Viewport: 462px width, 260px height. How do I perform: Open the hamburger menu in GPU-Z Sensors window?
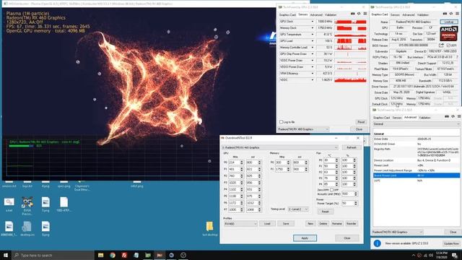pos(365,14)
